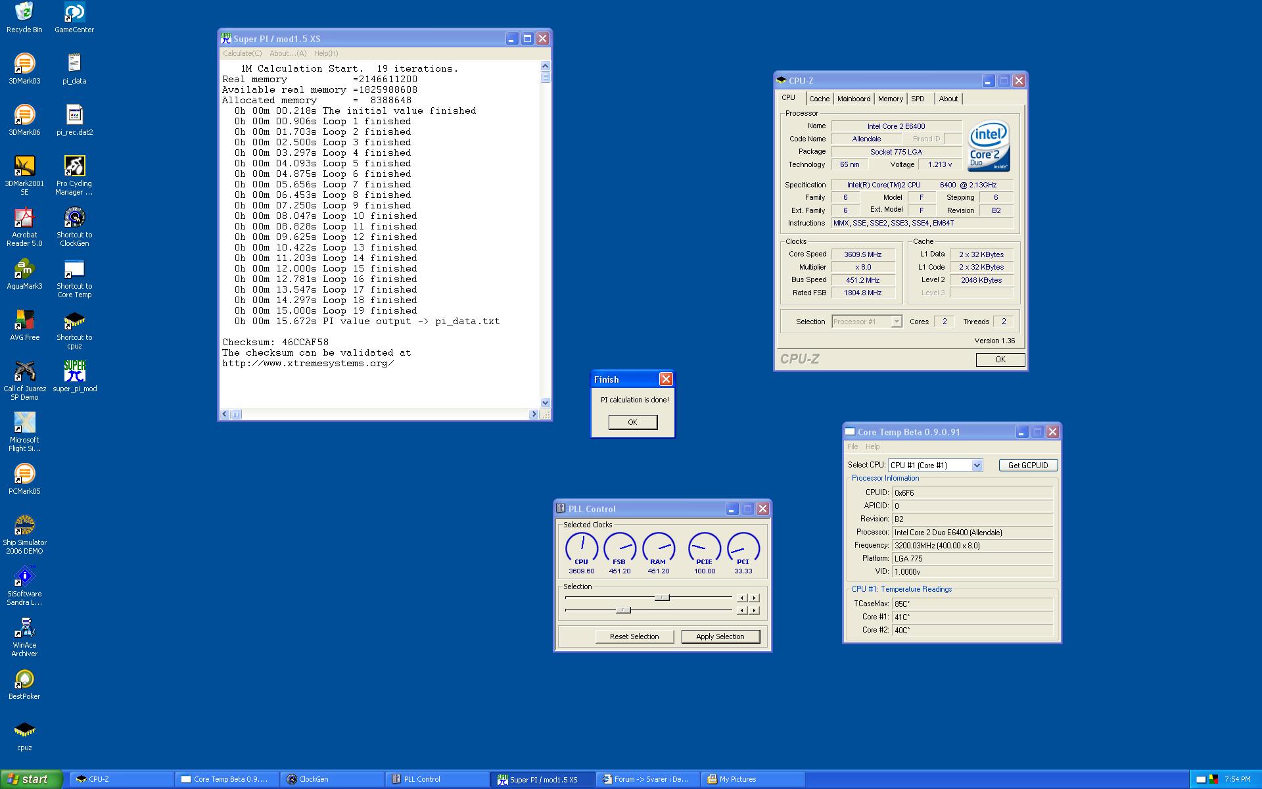The image size is (1262, 789).
Task: Select Ship Simulator 2006 DEMO icon
Action: click(24, 534)
